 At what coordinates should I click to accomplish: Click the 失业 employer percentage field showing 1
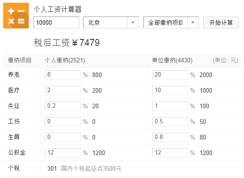coord(170,106)
